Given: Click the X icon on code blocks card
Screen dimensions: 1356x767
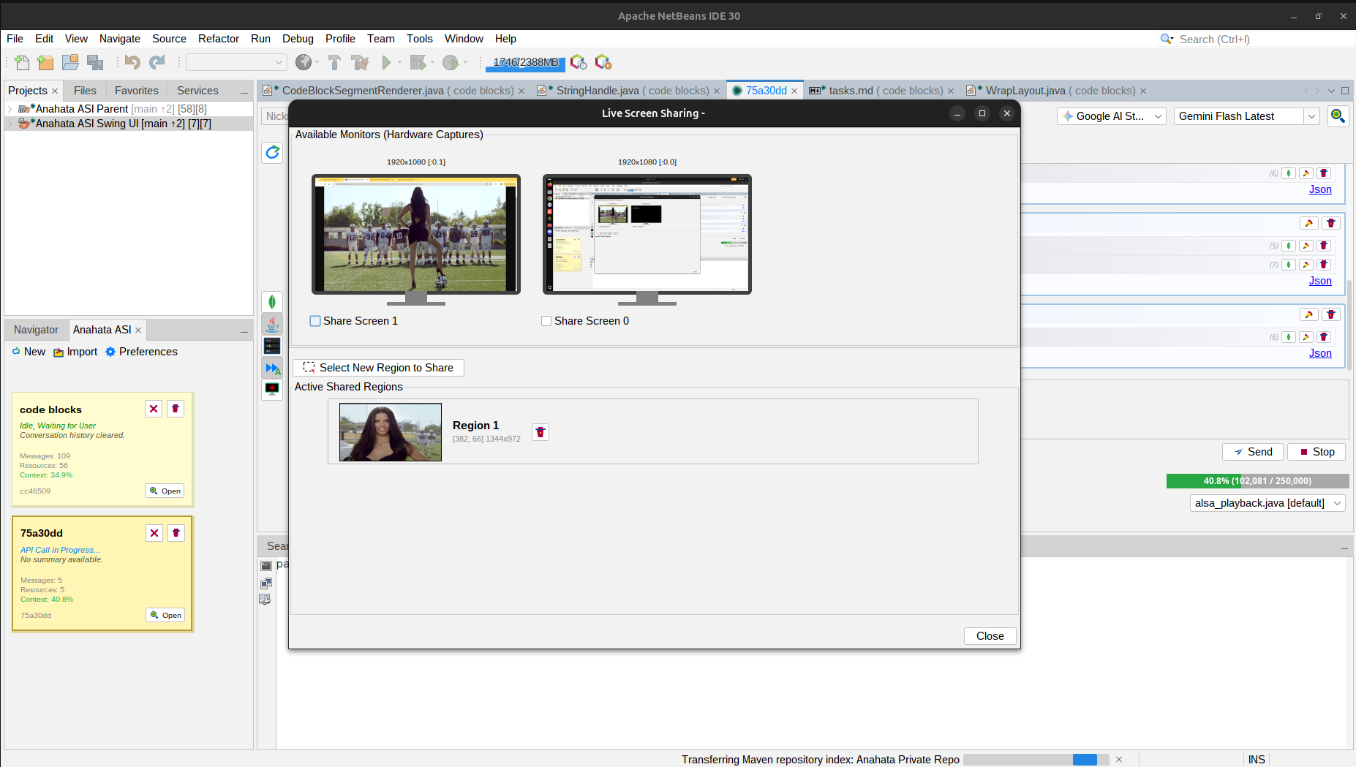Looking at the screenshot, I should (x=154, y=409).
